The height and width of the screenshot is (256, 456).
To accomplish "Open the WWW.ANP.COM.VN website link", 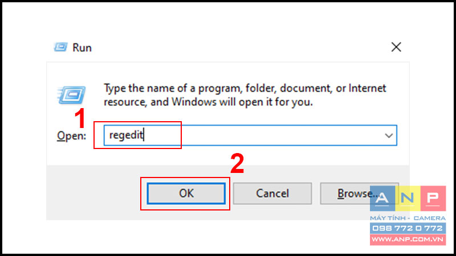I will [x=408, y=240].
